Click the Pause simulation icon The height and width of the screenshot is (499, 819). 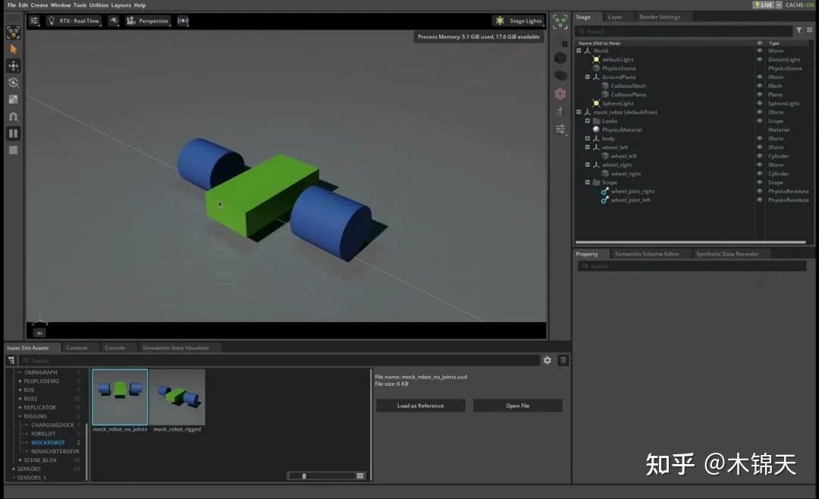pyautogui.click(x=13, y=133)
